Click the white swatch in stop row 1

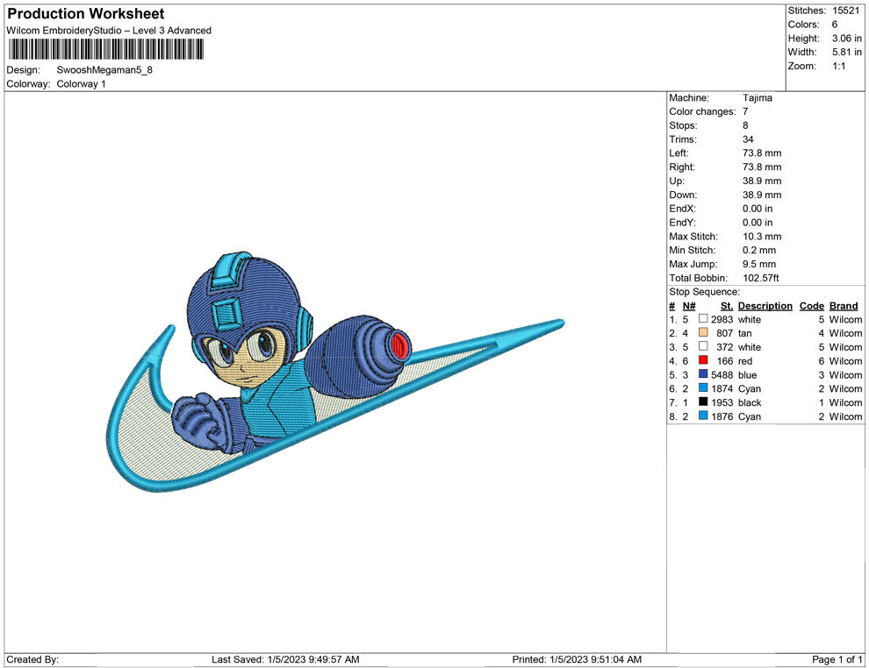(x=703, y=319)
